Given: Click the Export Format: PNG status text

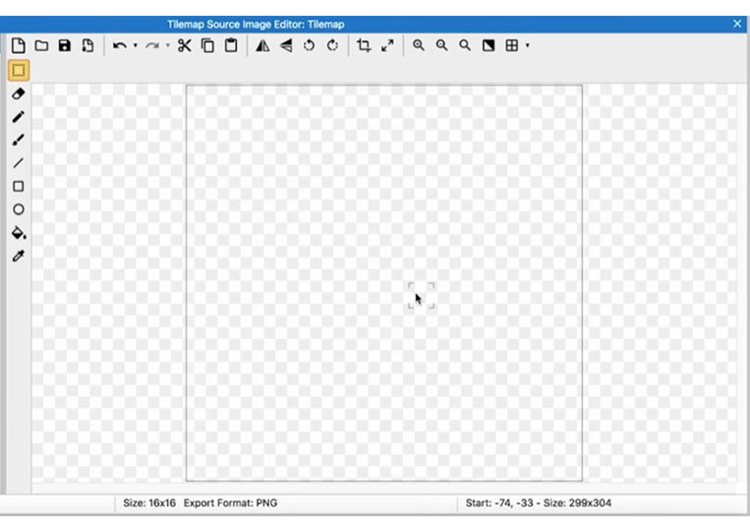Looking at the screenshot, I should click(x=231, y=502).
